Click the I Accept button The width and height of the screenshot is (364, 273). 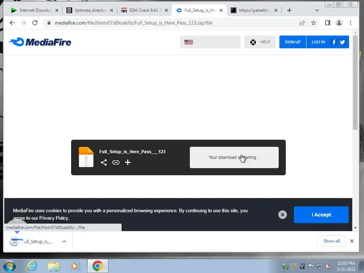(321, 215)
